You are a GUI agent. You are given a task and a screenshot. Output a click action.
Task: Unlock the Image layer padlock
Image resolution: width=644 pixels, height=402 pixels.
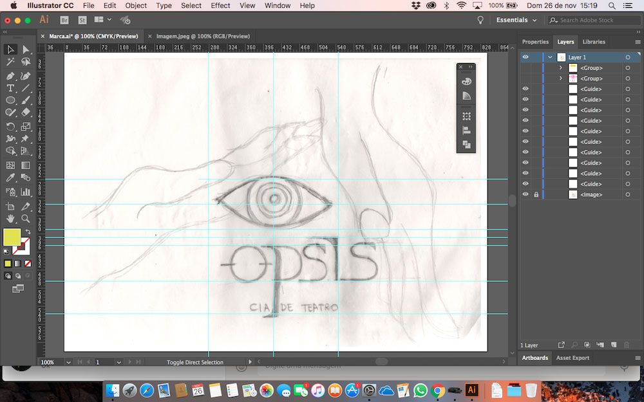click(x=536, y=194)
